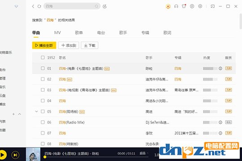The height and width of the screenshot is (161, 242).
Task: Open the album cover thumbnail in player bar
Action: pos(33,154)
